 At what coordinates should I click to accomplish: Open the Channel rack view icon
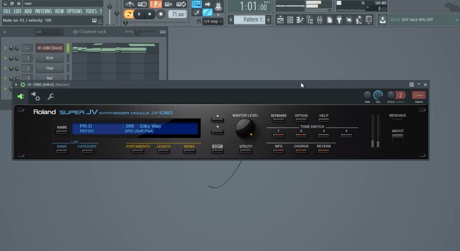pos(290,19)
